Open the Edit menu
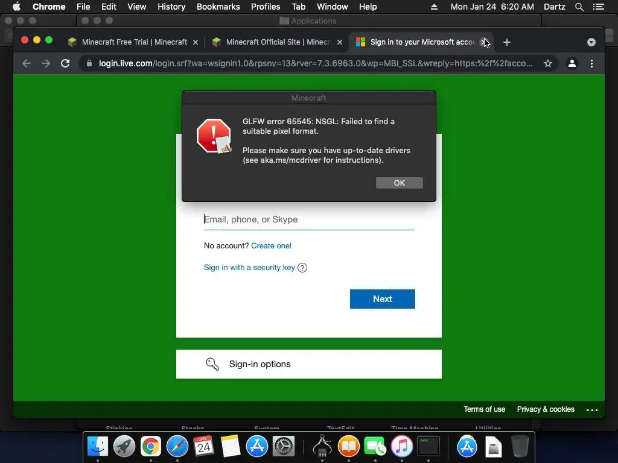The height and width of the screenshot is (463, 618). tap(109, 7)
